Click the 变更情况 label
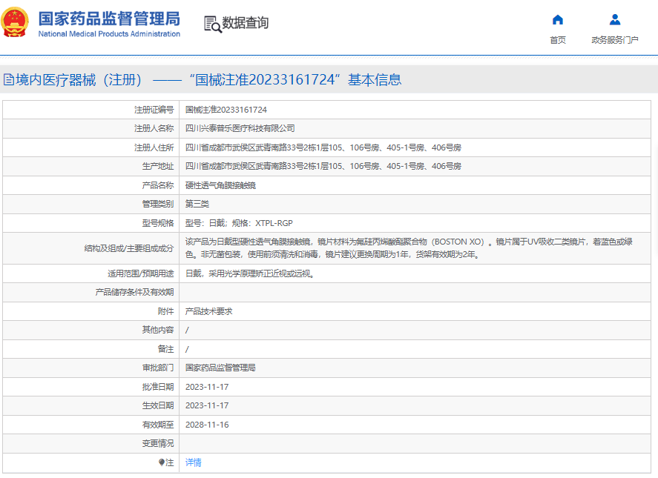 pyautogui.click(x=158, y=443)
